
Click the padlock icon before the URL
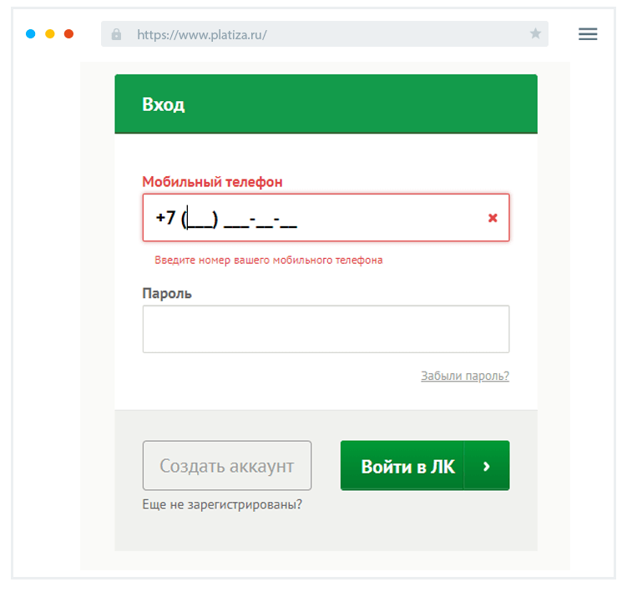pos(116,34)
